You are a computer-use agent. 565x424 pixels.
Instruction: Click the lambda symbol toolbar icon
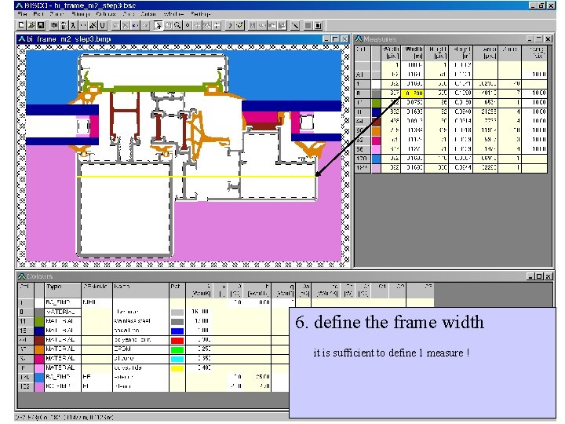(73, 25)
